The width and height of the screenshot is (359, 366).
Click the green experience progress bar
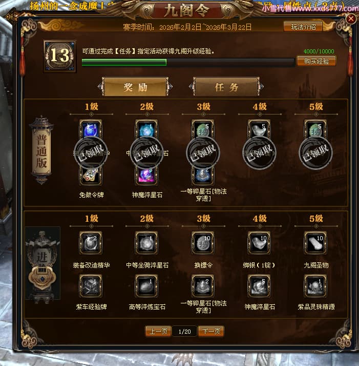188,62
